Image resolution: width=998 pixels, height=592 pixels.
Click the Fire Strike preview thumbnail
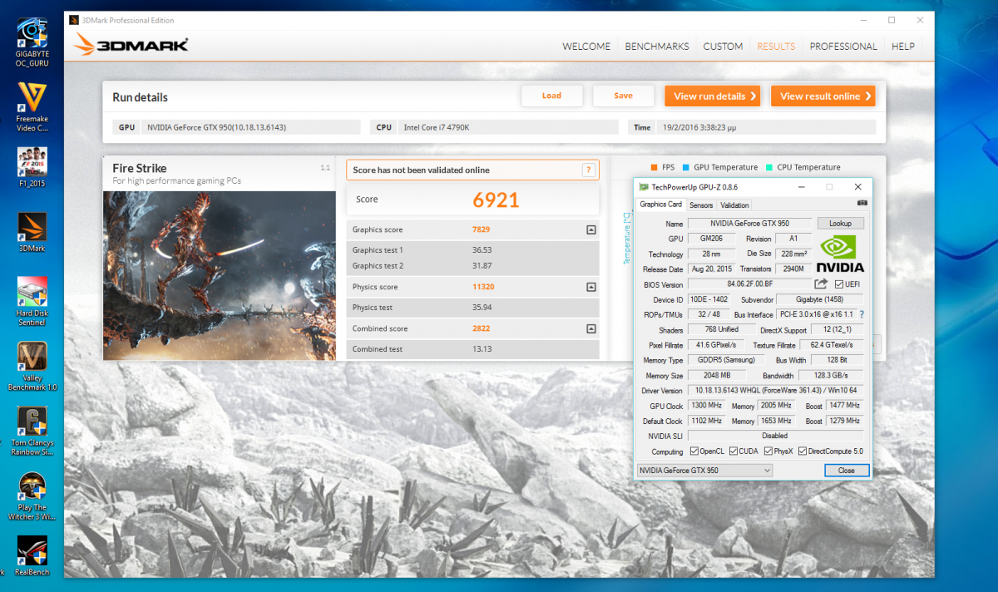220,275
